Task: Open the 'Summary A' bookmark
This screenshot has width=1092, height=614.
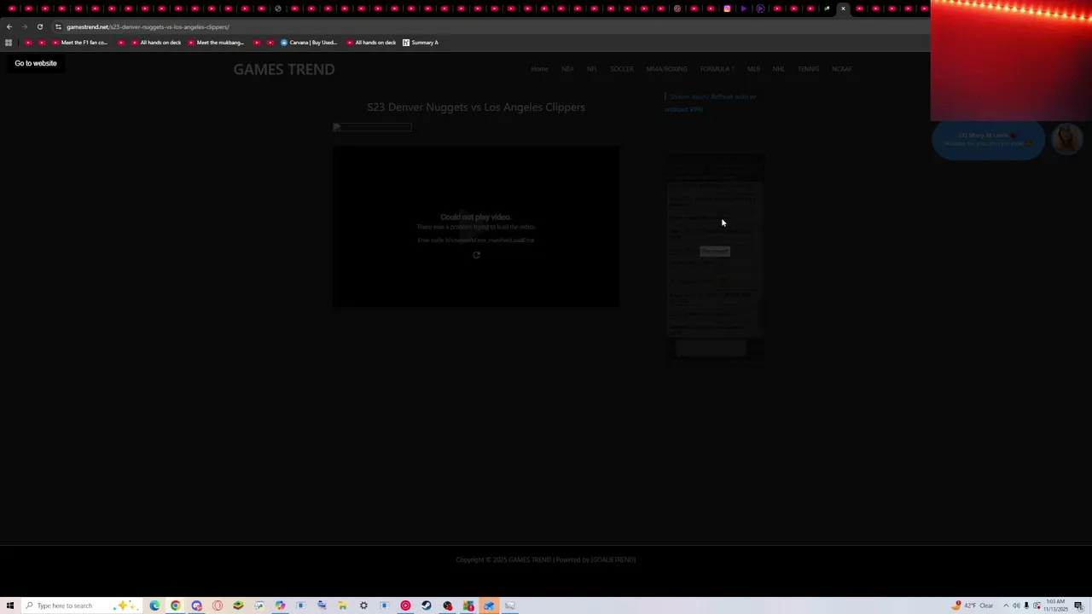Action: pyautogui.click(x=421, y=43)
